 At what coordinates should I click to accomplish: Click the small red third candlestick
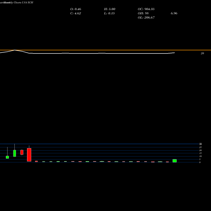click(x=22, y=152)
